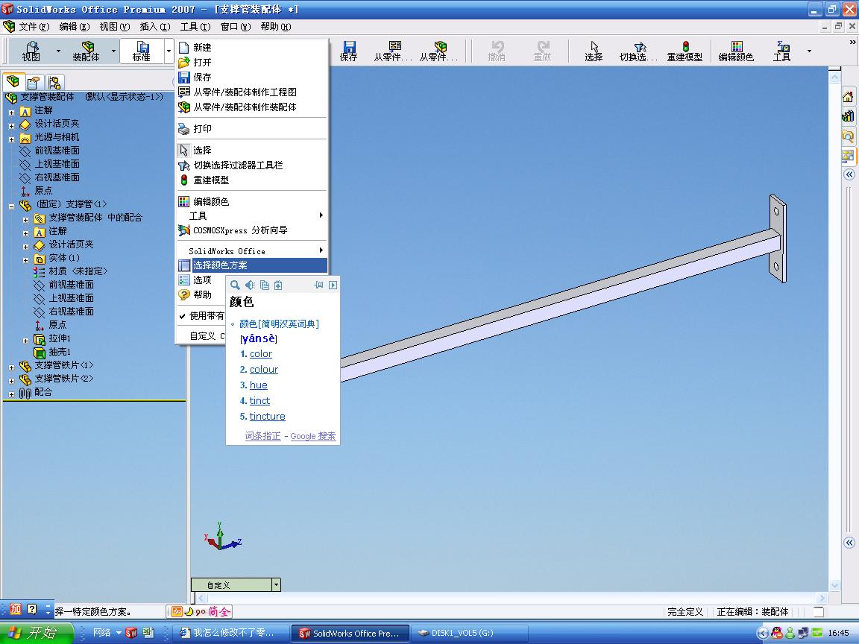859x644 pixels.
Task: Open the 文件 menu
Action: click(34, 26)
